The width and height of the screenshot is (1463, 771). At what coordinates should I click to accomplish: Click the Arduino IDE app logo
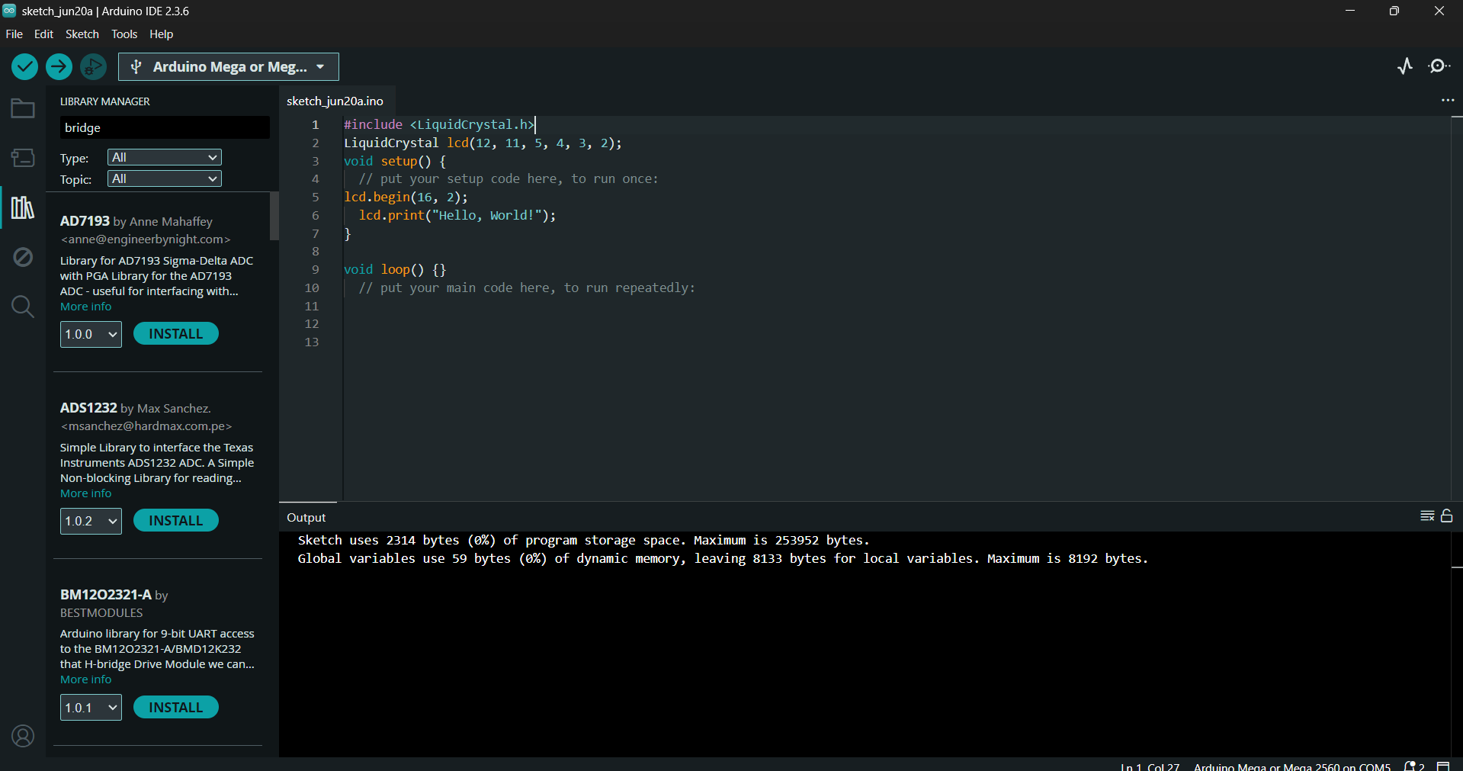[9, 11]
